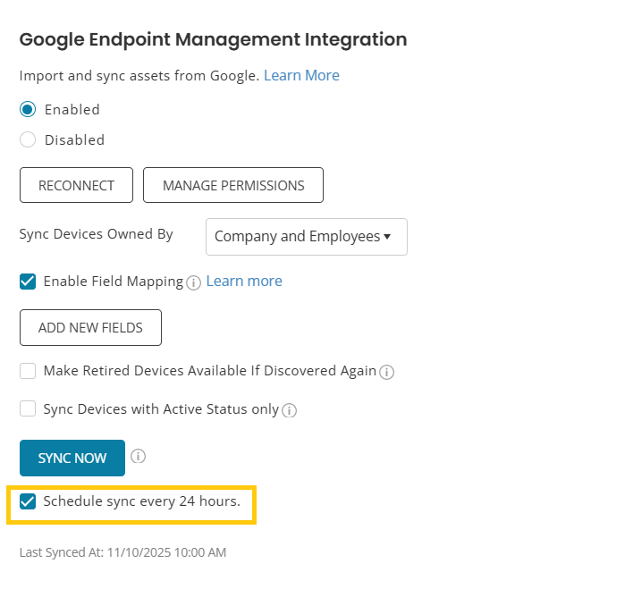This screenshot has height=589, width=633.
Task: Uncheck the Enable Field Mapping checkbox
Action: pos(28,282)
